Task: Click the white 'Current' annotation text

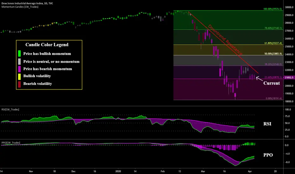Action: (272, 83)
